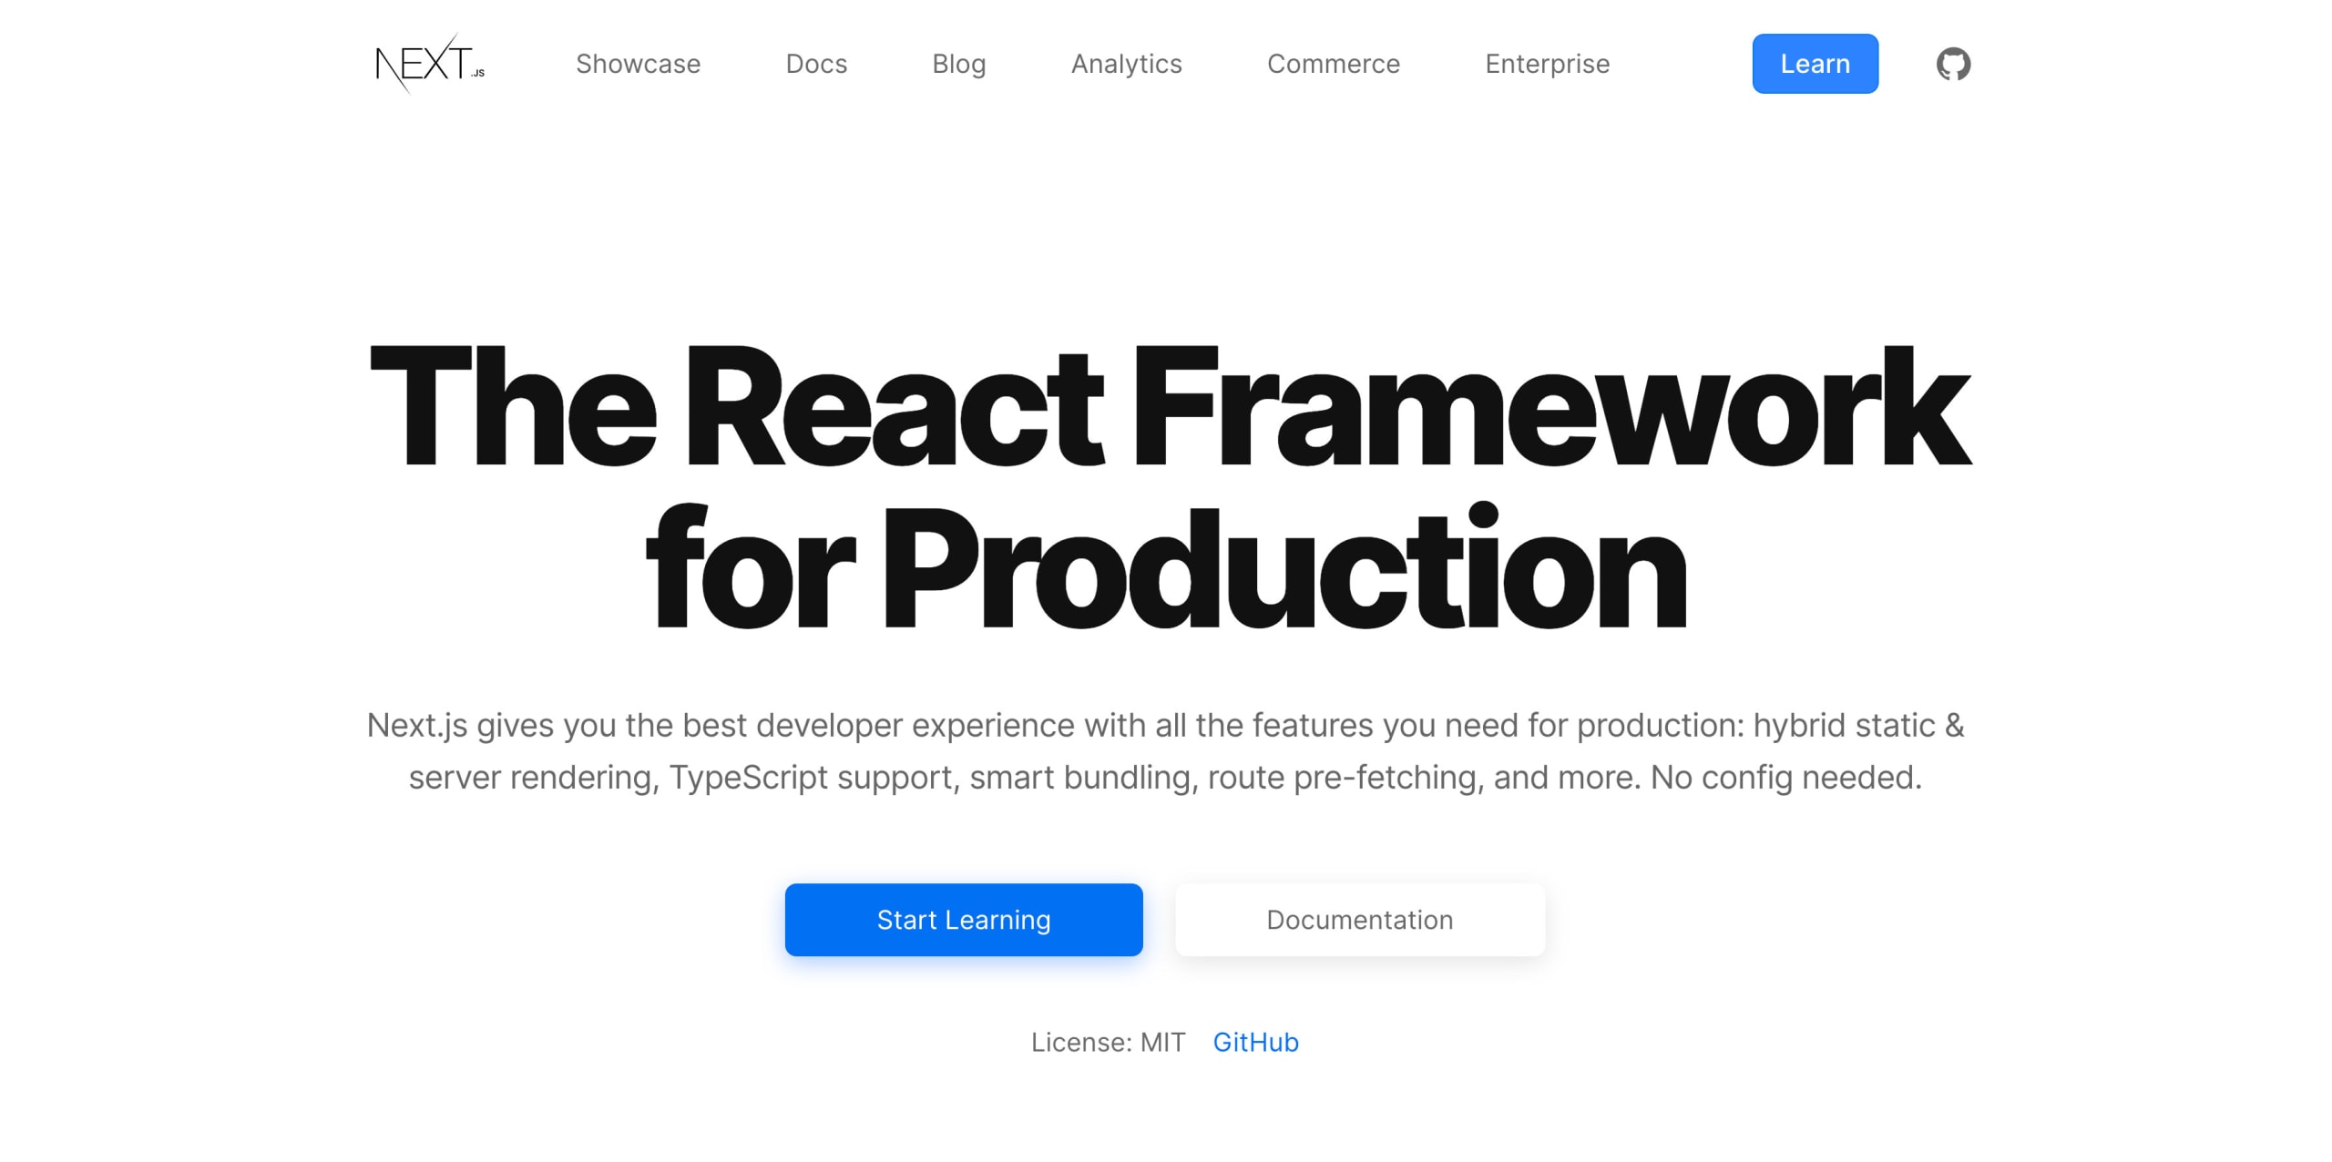Viewport: 2332px width, 1162px height.
Task: Open the Documentation button
Action: (x=1359, y=920)
